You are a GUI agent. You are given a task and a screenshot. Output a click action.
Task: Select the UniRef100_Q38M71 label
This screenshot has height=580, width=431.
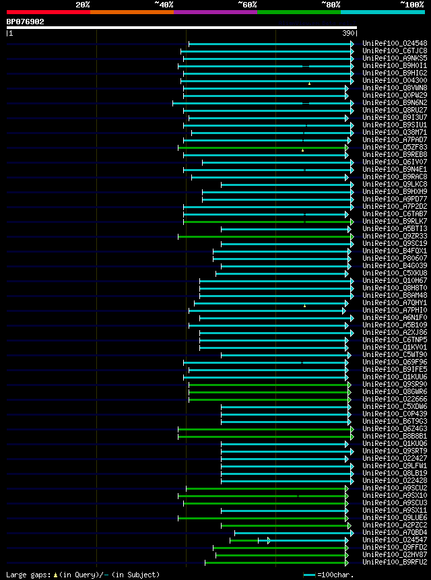coord(395,132)
